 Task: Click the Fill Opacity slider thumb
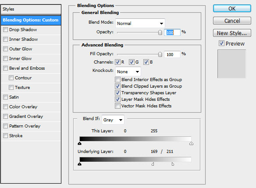click(x=160, y=54)
